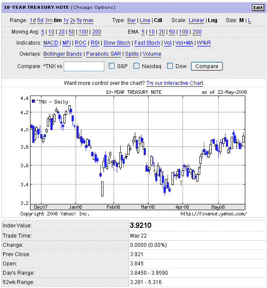This screenshot has height=288, width=267.
Task: Choose large chart size L
Action: 249,20
